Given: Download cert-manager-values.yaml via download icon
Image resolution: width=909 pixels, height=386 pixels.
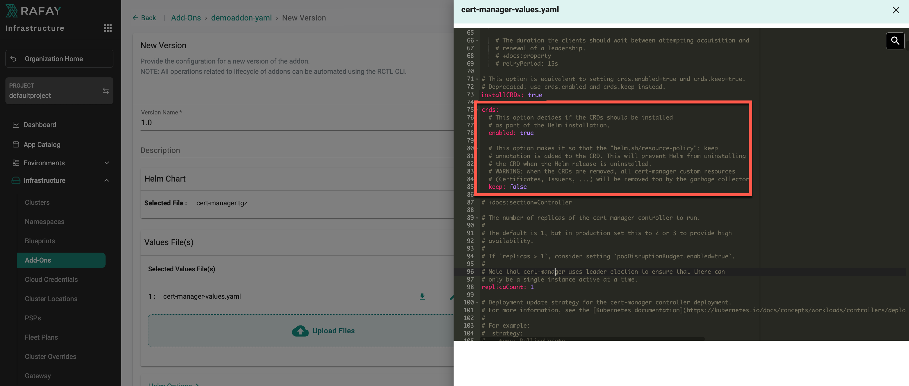Looking at the screenshot, I should point(422,297).
